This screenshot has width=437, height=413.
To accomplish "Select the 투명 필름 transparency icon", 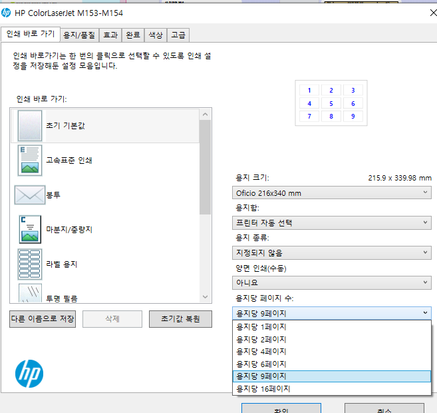I will coord(30,293).
